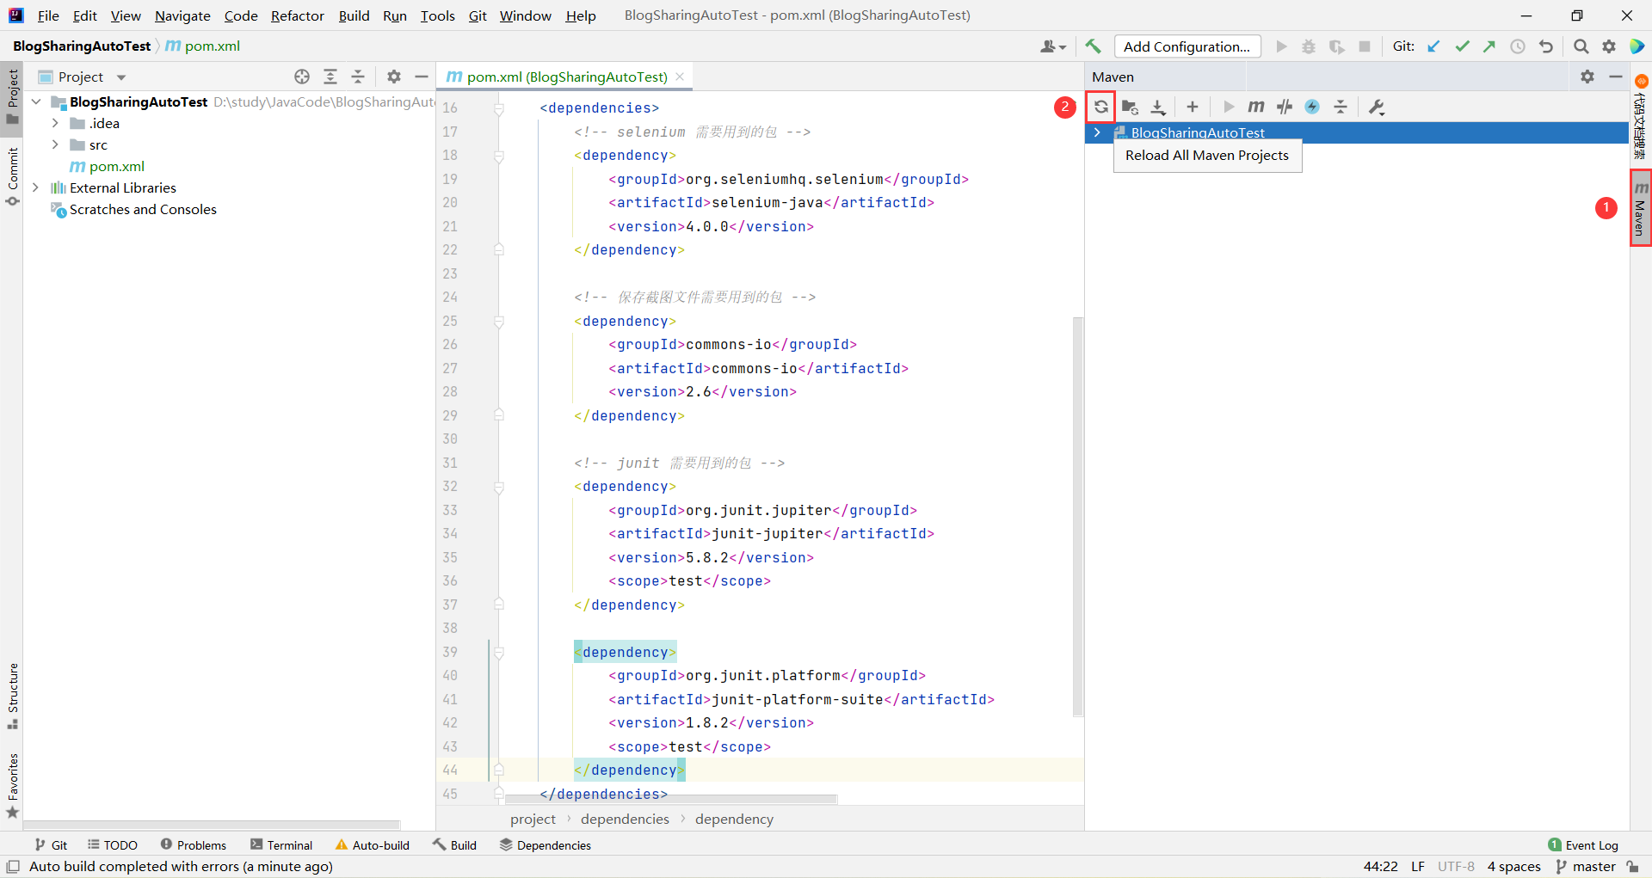1652x878 pixels.
Task: Expand all in Project panel
Action: tap(330, 77)
